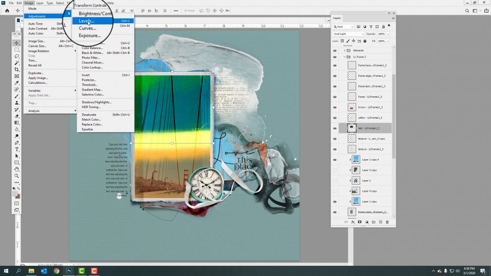Select the Rectangle shape tool

(x=17, y=162)
